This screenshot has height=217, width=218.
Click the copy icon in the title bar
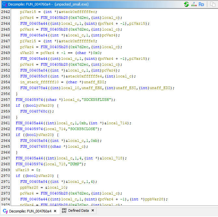click(x=213, y=4)
